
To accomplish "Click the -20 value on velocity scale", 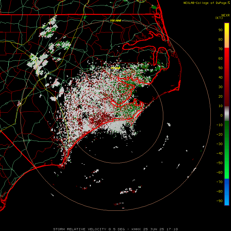I will 219,134.
